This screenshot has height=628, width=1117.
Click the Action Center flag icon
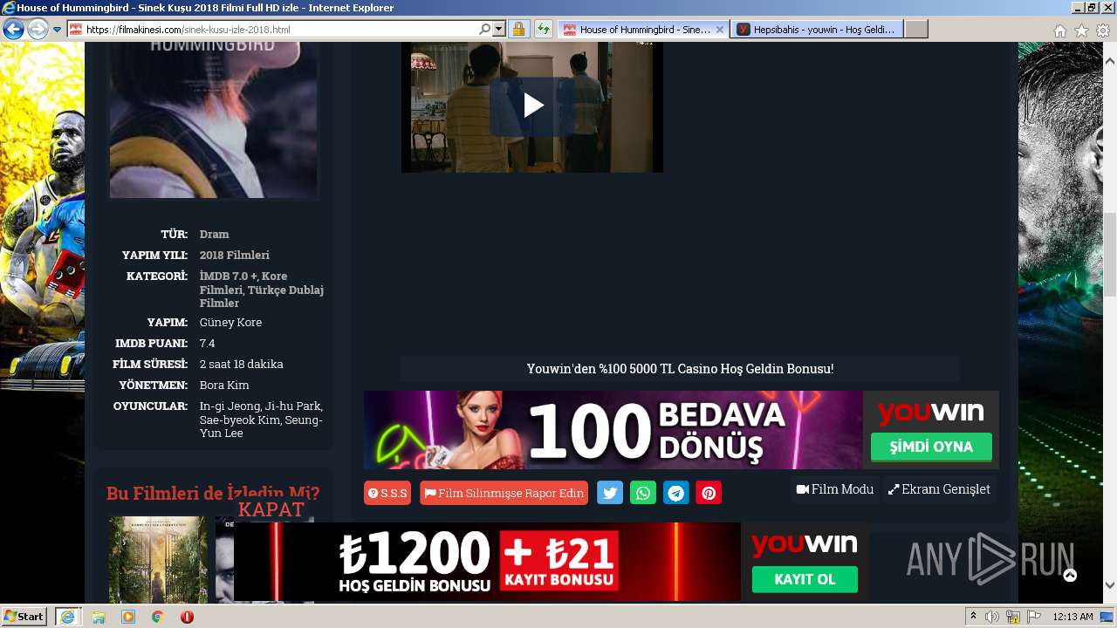click(1034, 617)
